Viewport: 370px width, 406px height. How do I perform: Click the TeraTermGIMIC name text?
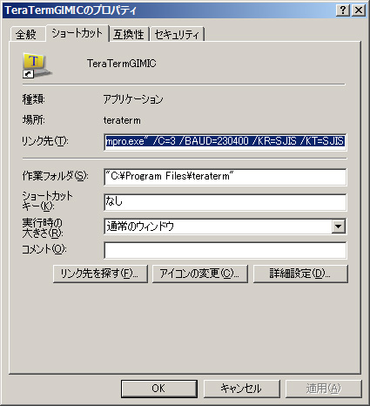click(x=122, y=64)
